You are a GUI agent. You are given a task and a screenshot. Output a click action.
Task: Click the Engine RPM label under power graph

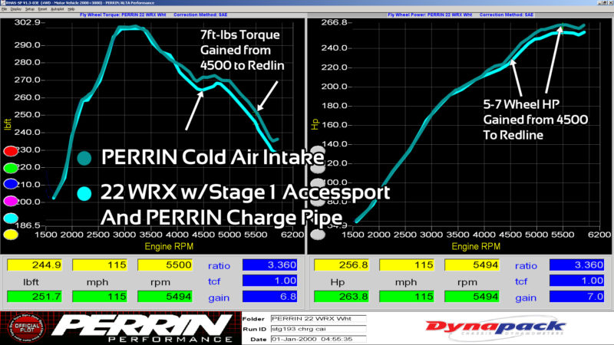(x=476, y=246)
